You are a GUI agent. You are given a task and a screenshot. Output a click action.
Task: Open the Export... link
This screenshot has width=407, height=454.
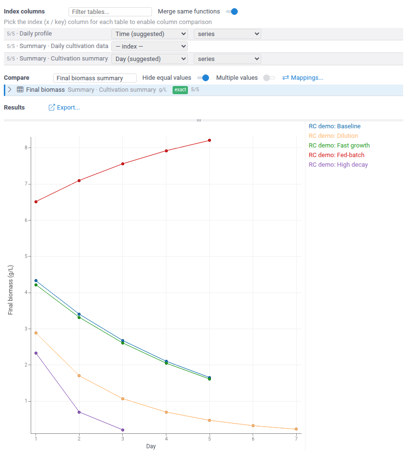pos(68,108)
